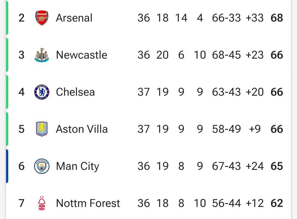Click Chelsea's +20 goal difference
The height and width of the screenshot is (219, 297).
(255, 92)
